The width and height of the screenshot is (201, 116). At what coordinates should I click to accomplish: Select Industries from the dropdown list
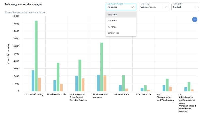click(113, 15)
